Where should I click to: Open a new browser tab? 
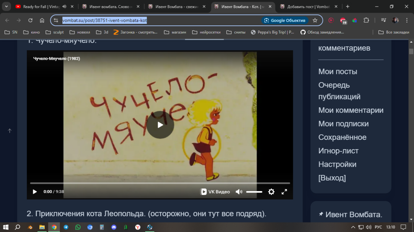tap(347, 7)
